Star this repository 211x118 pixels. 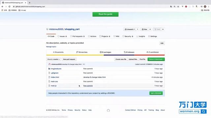[x=144, y=29]
